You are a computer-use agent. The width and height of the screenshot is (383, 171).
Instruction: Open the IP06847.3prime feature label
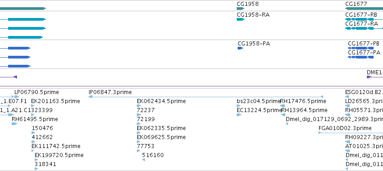(x=110, y=92)
